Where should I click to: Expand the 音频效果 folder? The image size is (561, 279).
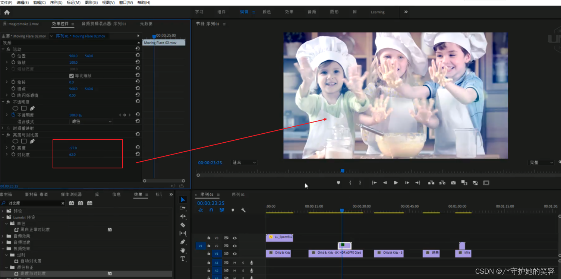point(3,236)
